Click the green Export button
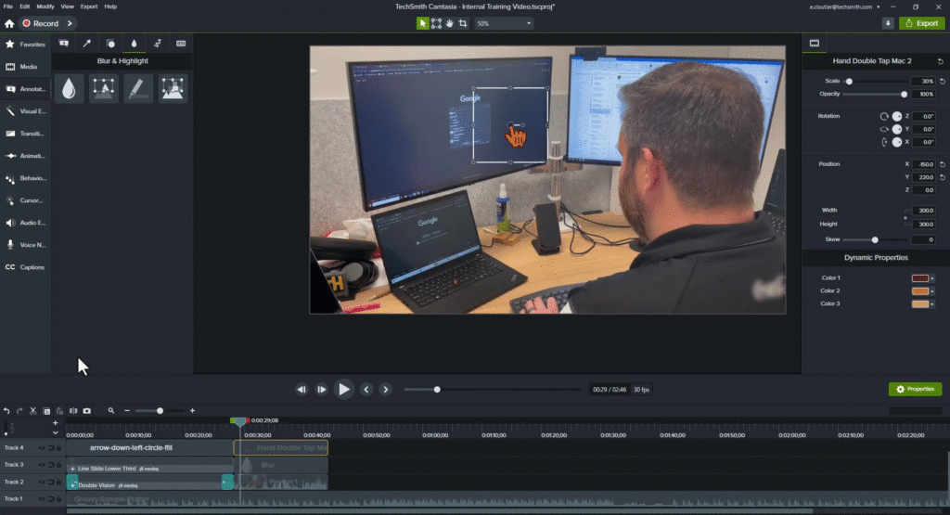This screenshot has width=950, height=515. (921, 23)
